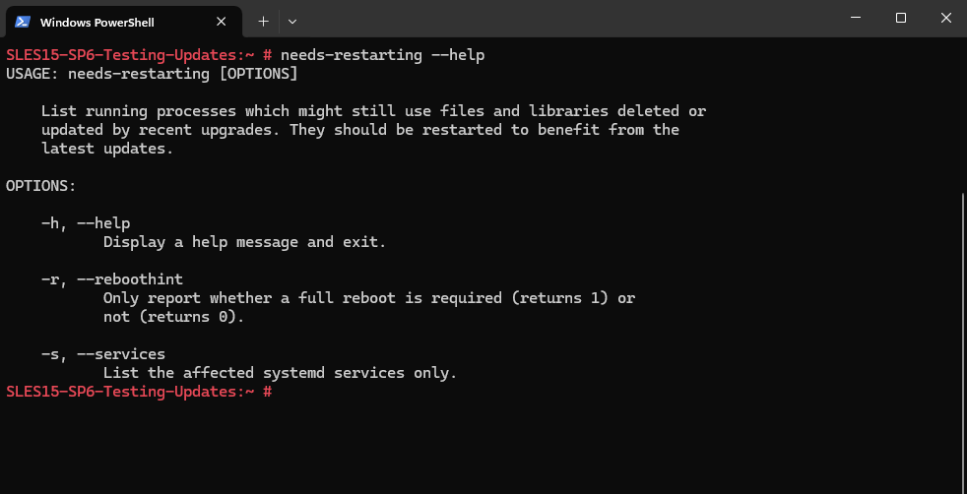Click the "--reboothint" option text
Screen dimensions: 967x494
(x=130, y=279)
